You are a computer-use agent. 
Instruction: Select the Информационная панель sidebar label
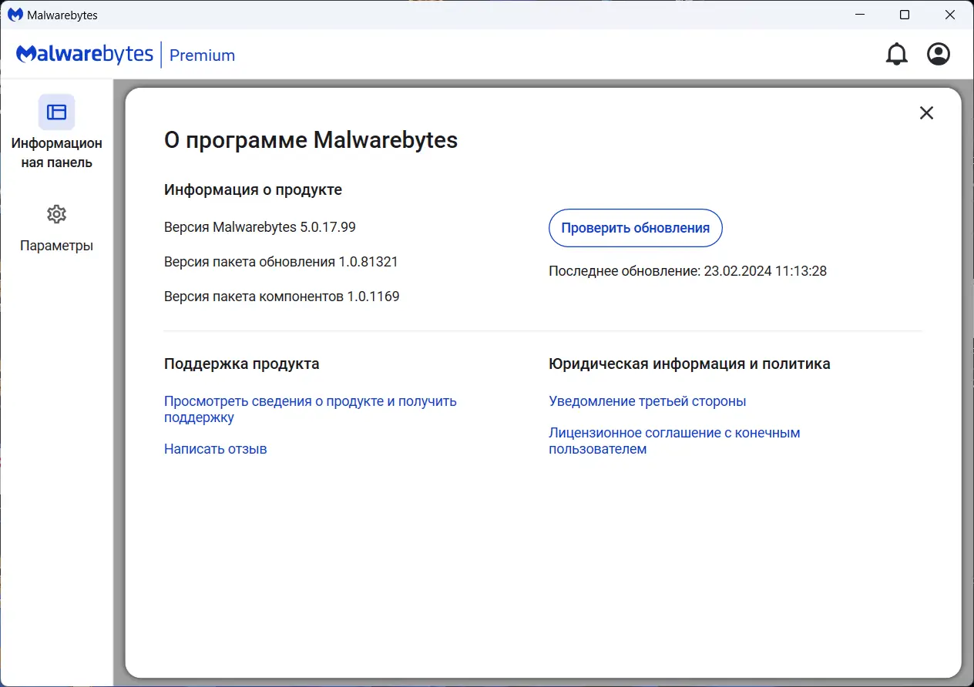[56, 152]
